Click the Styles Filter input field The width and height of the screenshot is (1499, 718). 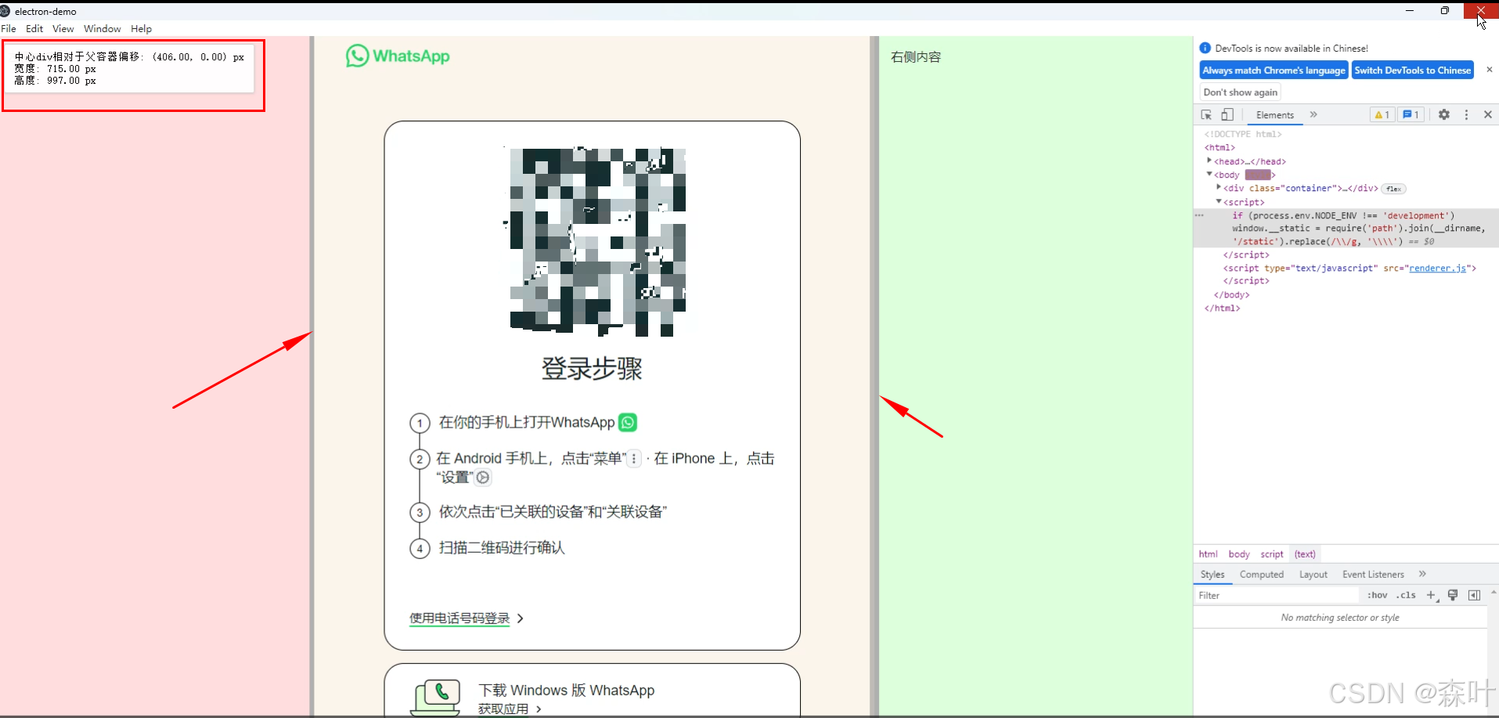tap(1277, 595)
